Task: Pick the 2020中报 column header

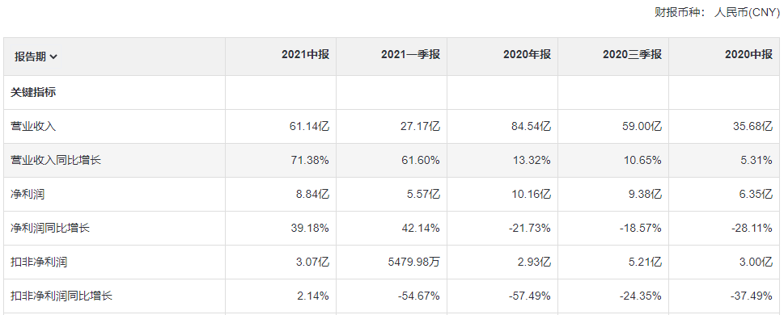Action: [748, 54]
